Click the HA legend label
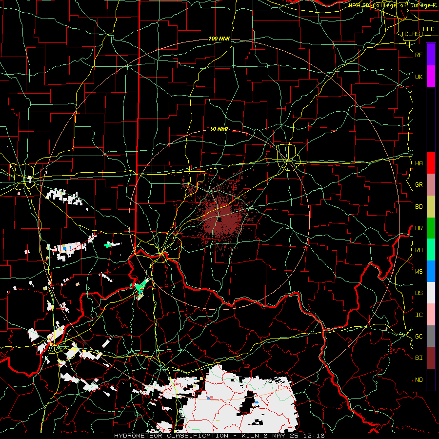Viewport: 439px width, 439px height. pyautogui.click(x=419, y=163)
